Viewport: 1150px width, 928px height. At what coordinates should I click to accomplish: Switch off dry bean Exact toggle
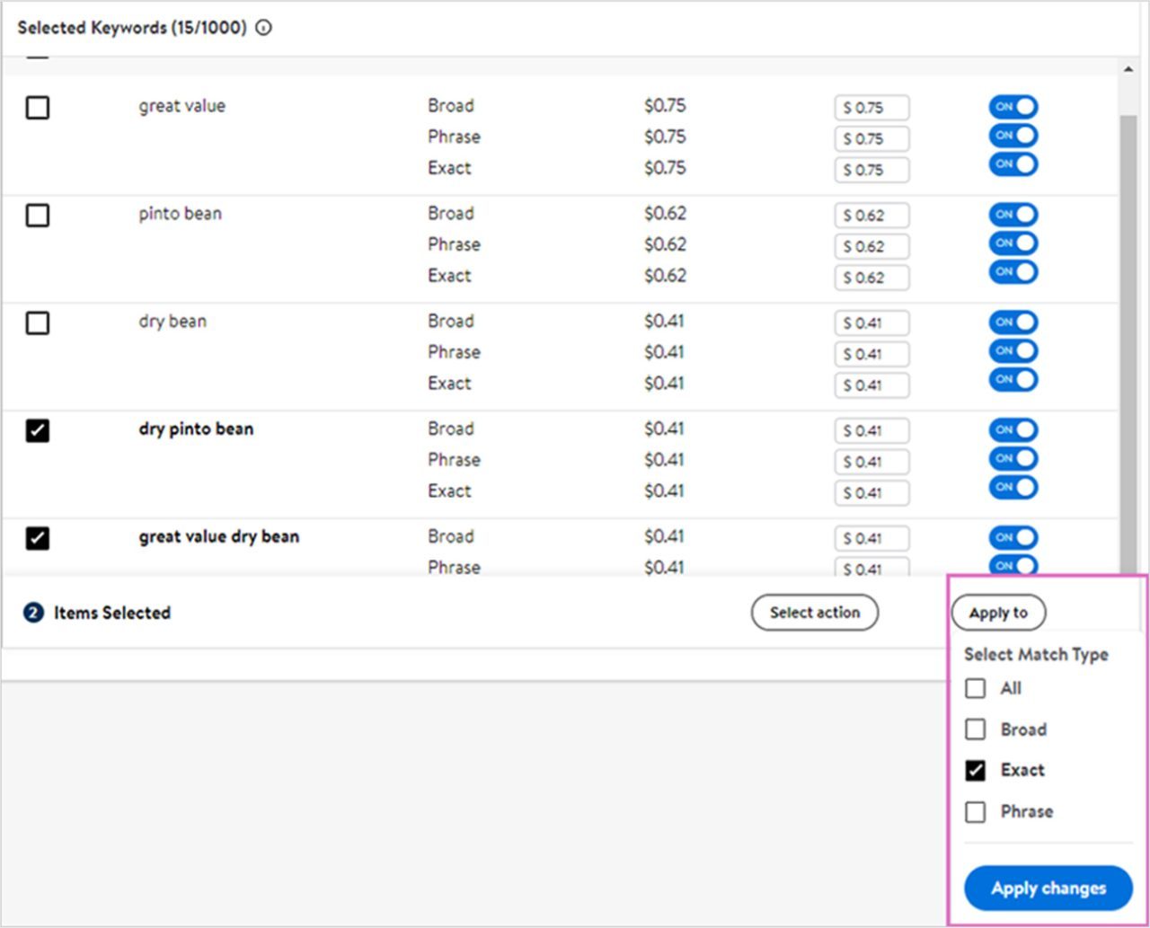pos(1013,380)
